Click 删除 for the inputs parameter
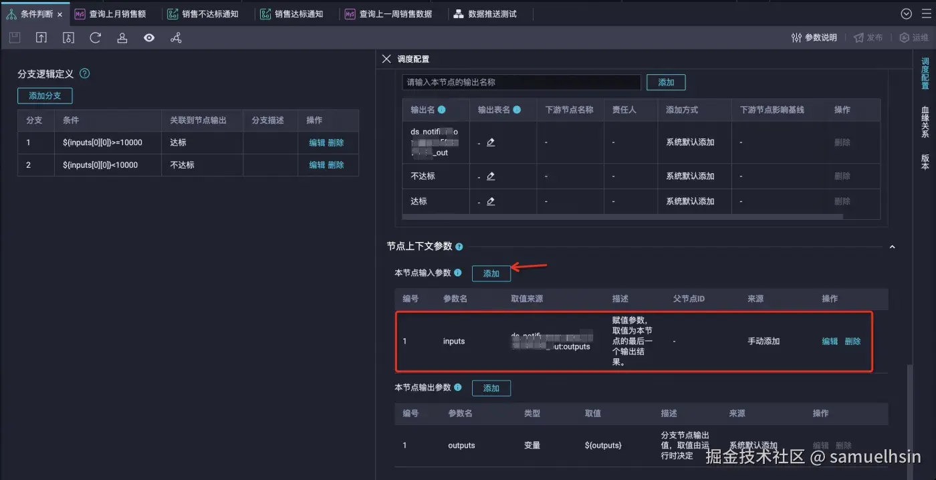The image size is (936, 480). coord(852,341)
